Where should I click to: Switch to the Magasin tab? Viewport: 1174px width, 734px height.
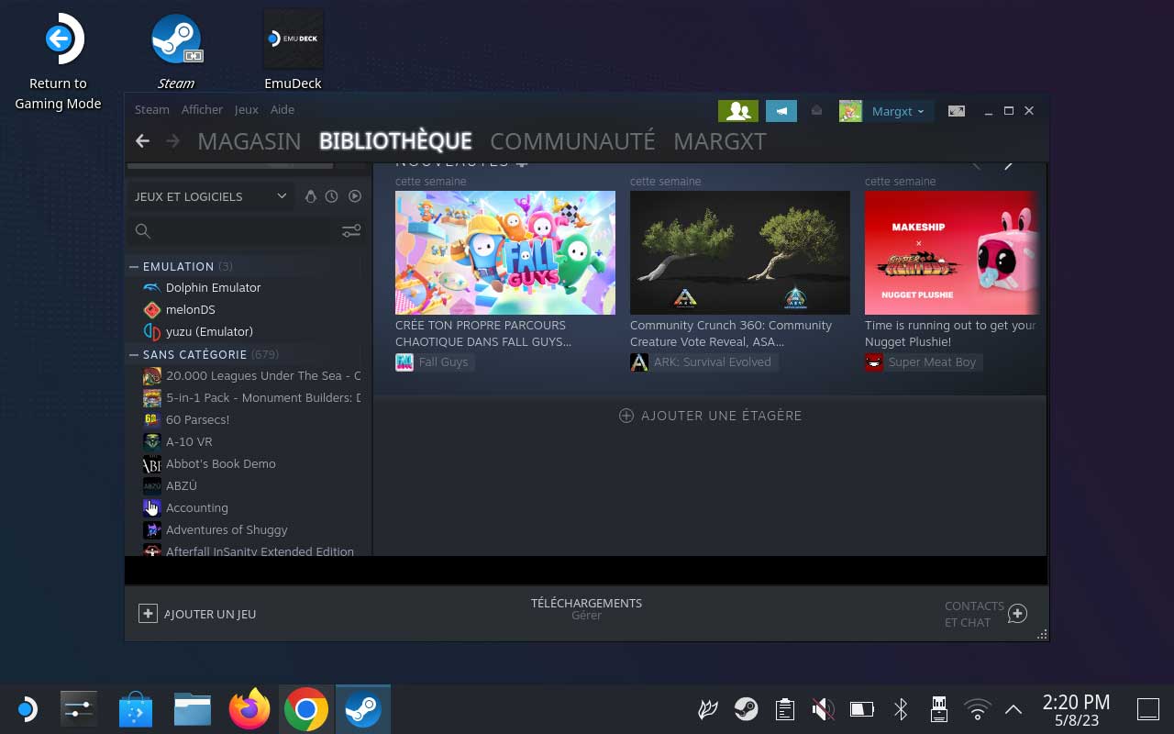coord(249,141)
